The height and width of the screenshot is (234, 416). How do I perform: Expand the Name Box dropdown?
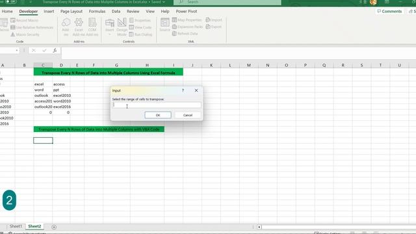(17, 51)
